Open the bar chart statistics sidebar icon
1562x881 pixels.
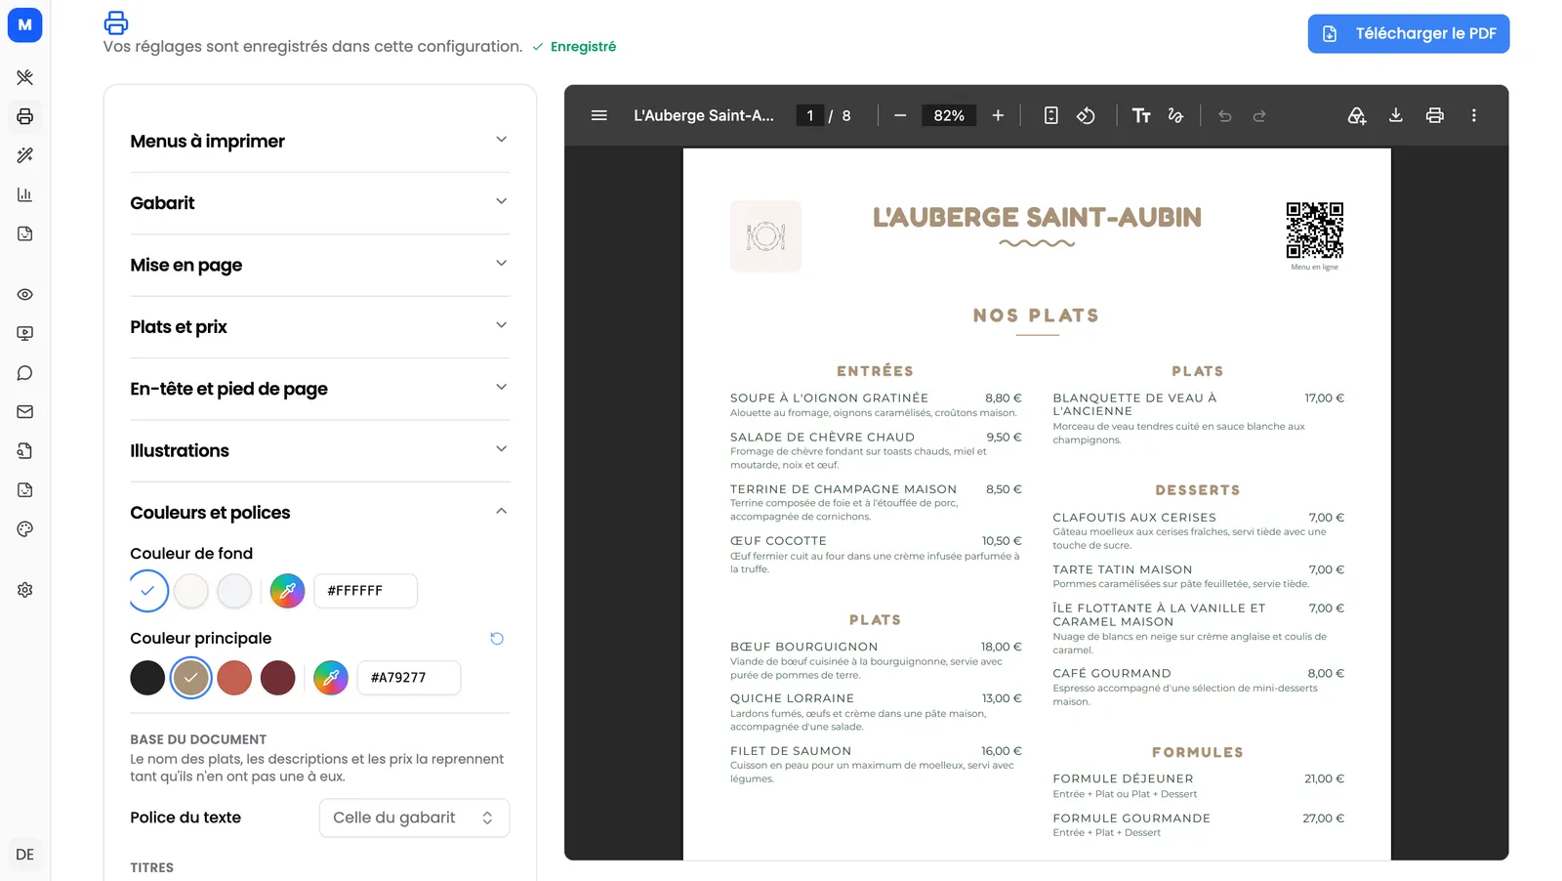click(x=25, y=194)
